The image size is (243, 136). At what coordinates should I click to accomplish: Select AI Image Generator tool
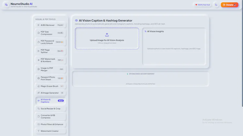pyautogui.click(x=50, y=93)
